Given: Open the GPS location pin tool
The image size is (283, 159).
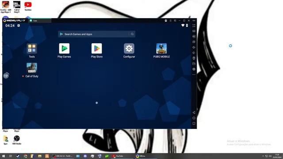Looking at the screenshot, I should click(194, 58).
